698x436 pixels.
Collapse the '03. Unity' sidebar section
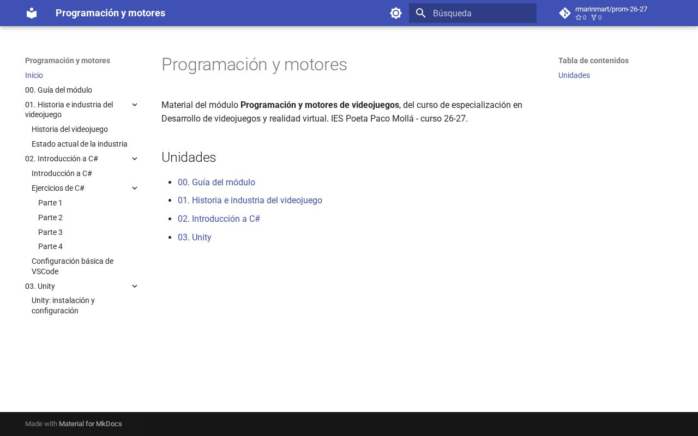135,286
